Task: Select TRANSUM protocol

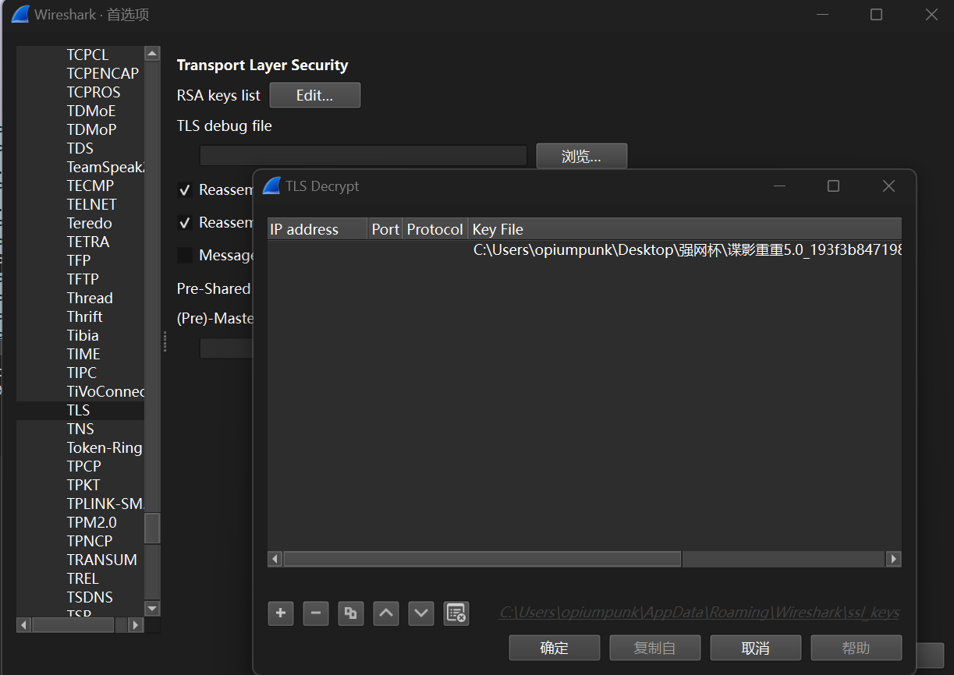Action: pyautogui.click(x=102, y=560)
